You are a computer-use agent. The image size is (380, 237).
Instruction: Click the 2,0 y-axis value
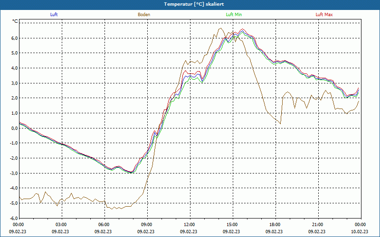pos(14,98)
